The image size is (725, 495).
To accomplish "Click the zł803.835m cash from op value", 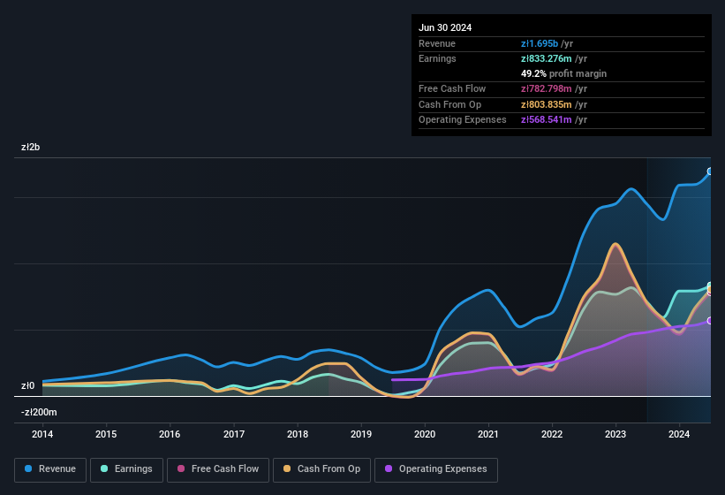I will click(x=546, y=104).
